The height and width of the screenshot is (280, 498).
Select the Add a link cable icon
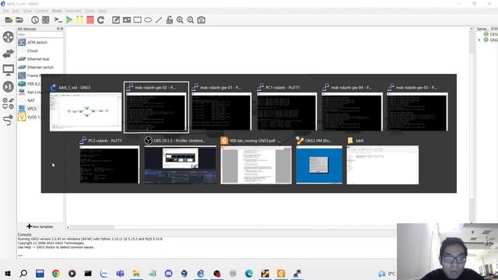click(9, 121)
